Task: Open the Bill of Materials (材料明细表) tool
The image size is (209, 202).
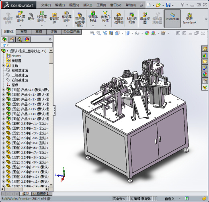Action: (132, 18)
